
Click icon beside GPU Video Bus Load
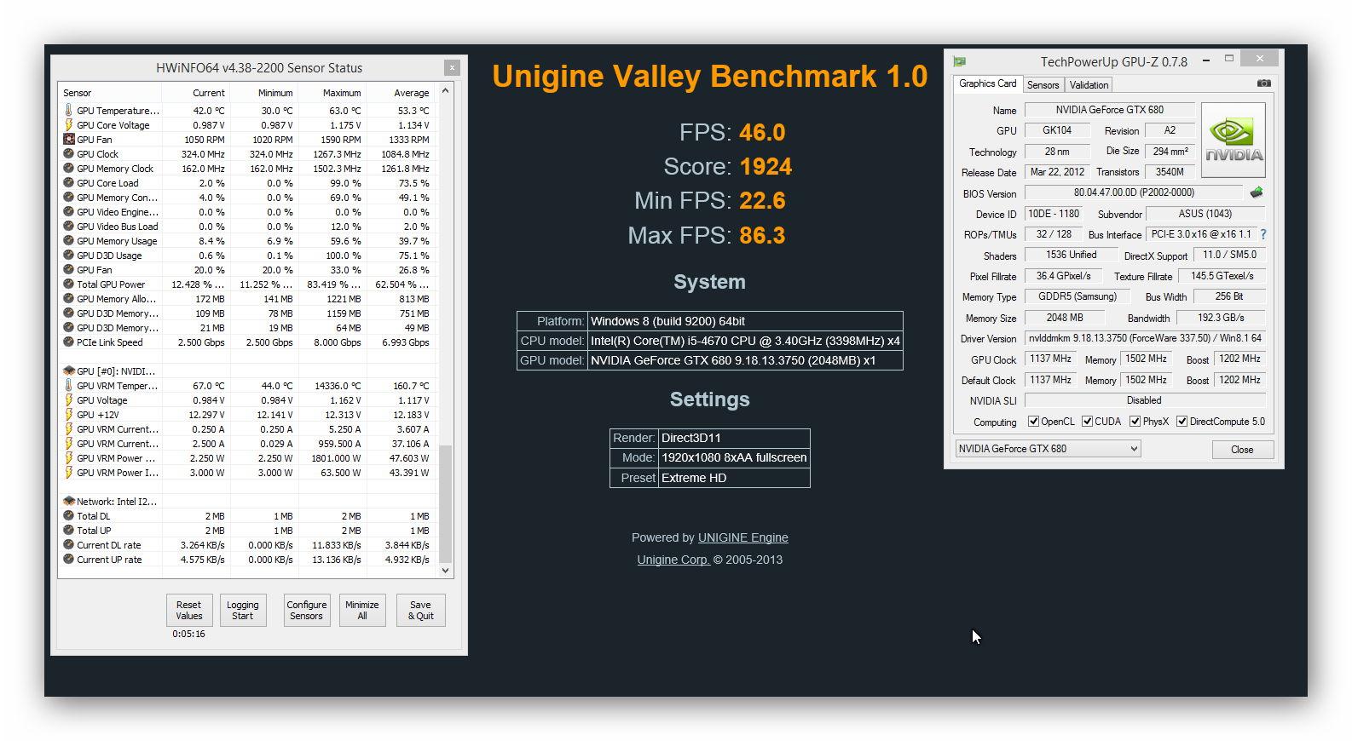68,227
